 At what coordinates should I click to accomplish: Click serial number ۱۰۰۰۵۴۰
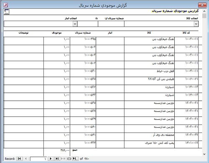point(90,127)
